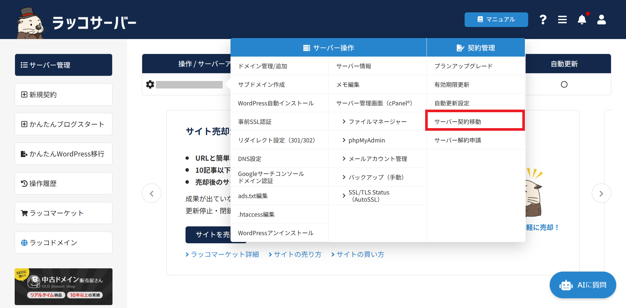Select ドメイン管理/追加 menu entry
The width and height of the screenshot is (626, 308).
[x=279, y=66]
